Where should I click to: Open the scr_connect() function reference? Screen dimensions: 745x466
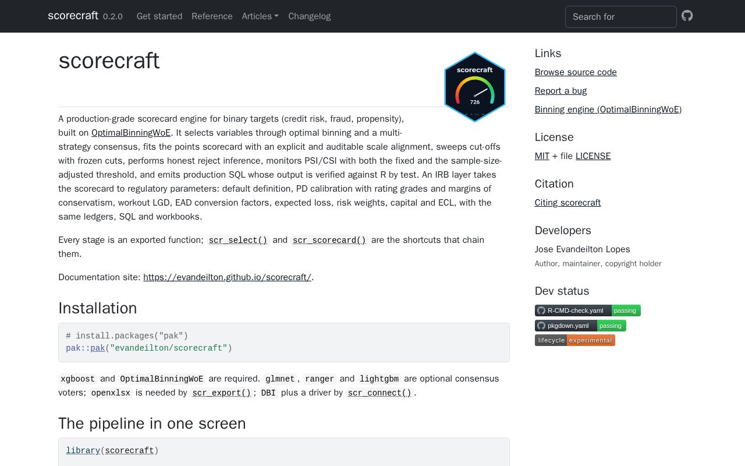(379, 393)
